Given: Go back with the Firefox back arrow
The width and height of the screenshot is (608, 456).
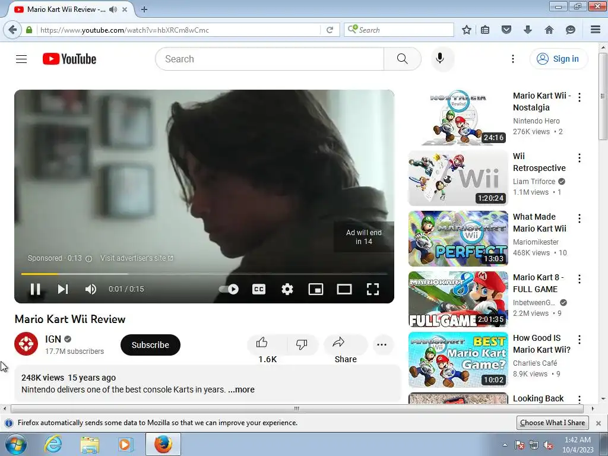Looking at the screenshot, I should pos(13,30).
